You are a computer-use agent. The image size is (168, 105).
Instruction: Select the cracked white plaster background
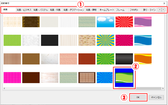[x=50, y=59]
